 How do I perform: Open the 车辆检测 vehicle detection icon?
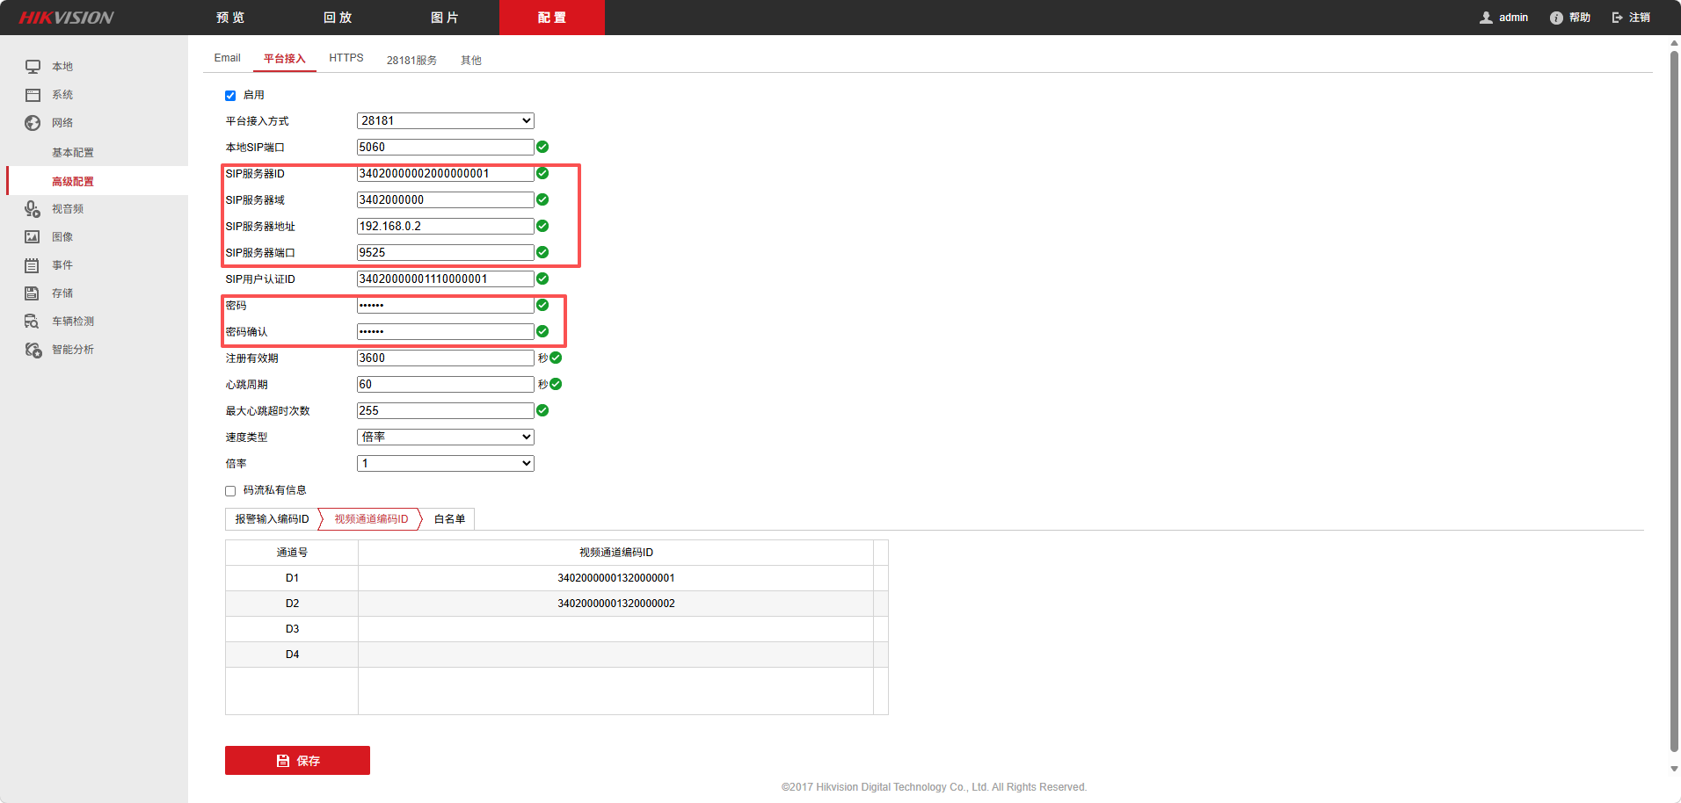coord(33,322)
